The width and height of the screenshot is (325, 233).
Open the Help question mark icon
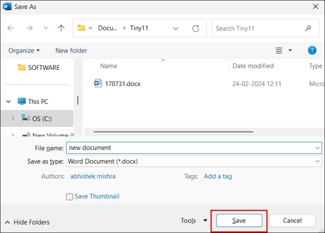(x=312, y=50)
